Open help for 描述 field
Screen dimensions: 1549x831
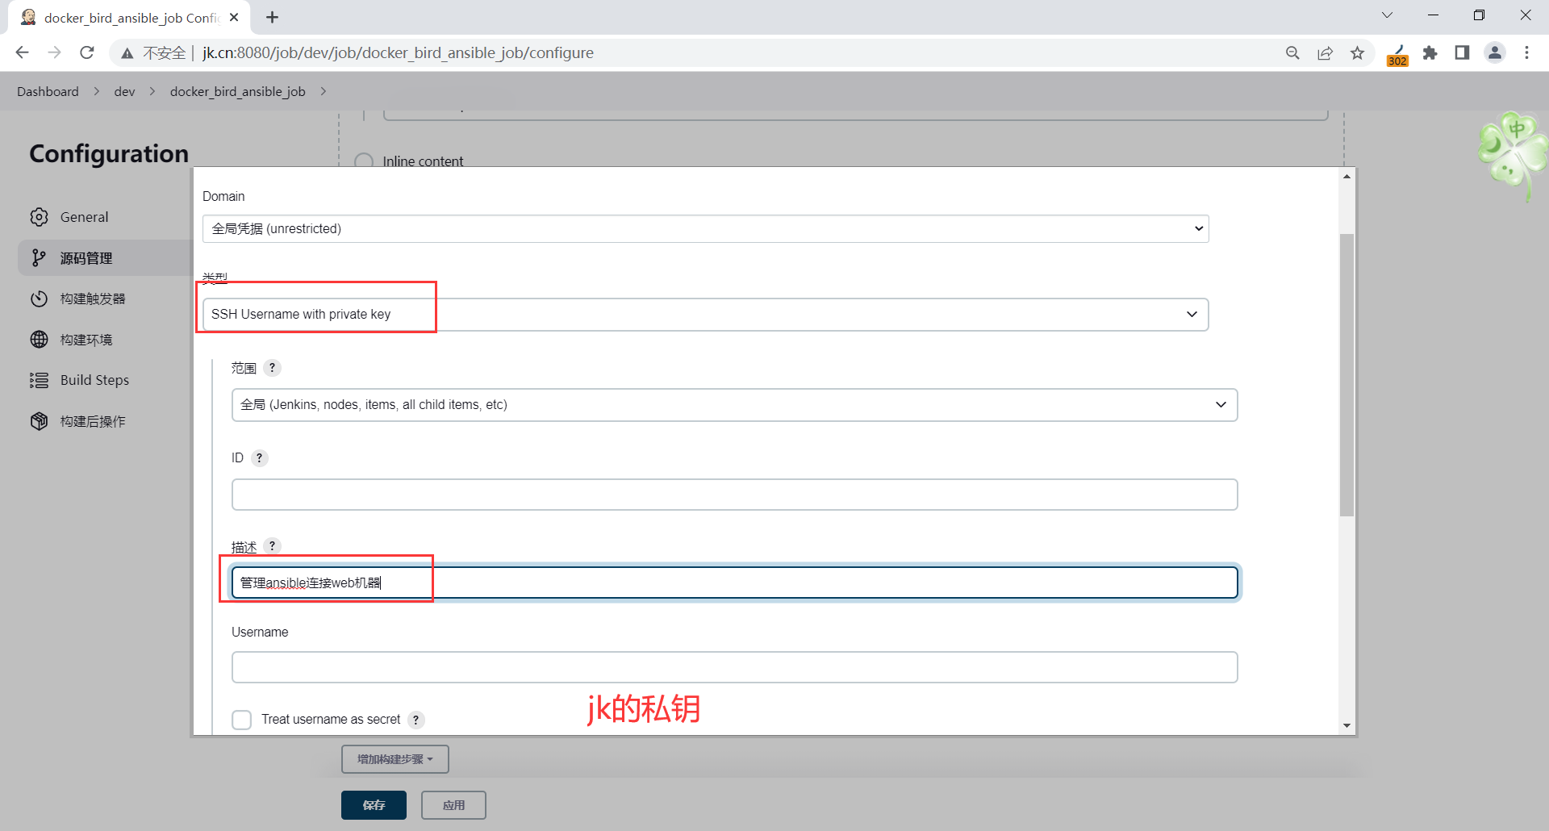(x=272, y=546)
